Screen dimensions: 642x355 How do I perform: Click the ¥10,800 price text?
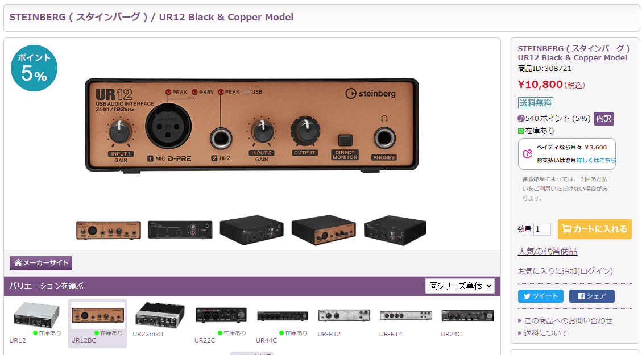540,85
